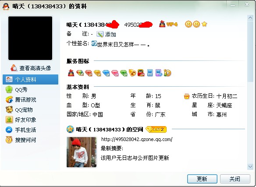Click the QQ宠物 pet bear icon

coord(9,109)
